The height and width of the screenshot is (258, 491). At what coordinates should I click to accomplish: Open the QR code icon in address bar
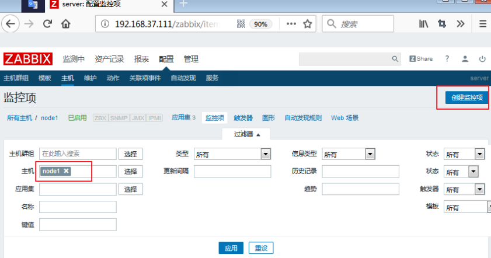pyautogui.click(x=241, y=24)
